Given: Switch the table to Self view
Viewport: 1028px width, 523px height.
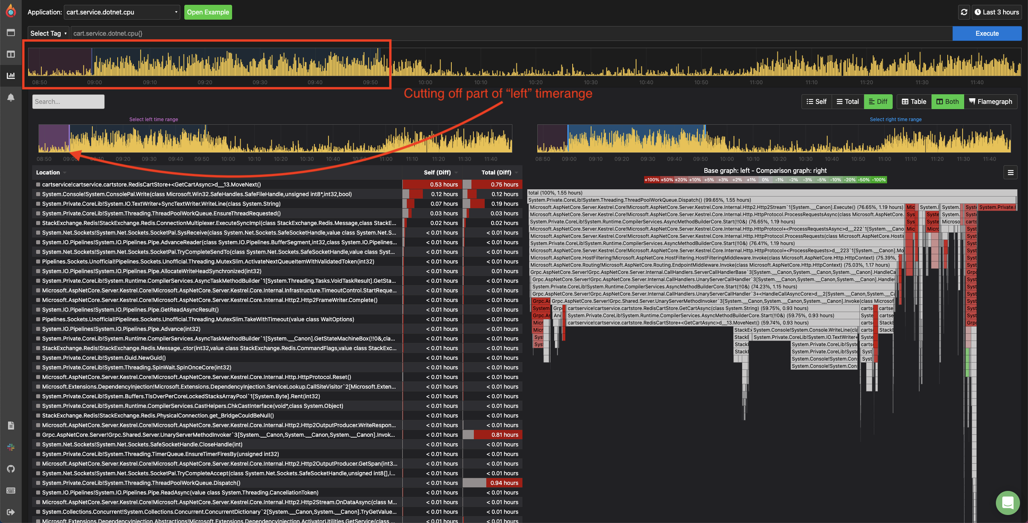Looking at the screenshot, I should click(816, 101).
